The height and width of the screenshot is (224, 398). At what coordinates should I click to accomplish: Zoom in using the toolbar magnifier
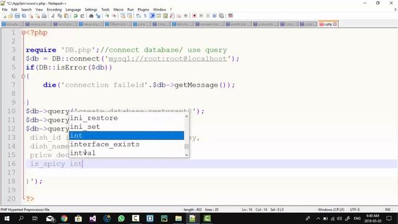click(x=107, y=16)
